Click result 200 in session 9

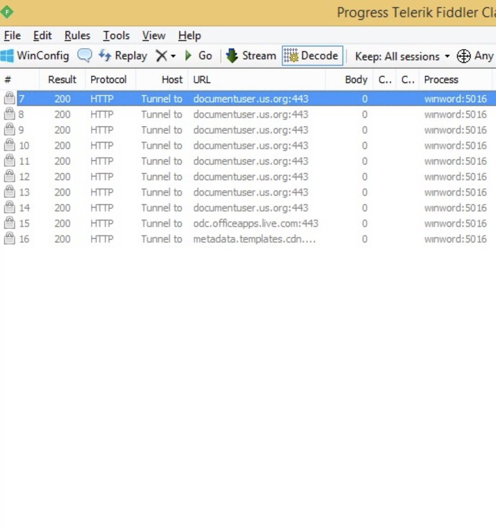tap(62, 130)
